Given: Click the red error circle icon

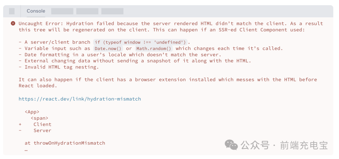Looking at the screenshot, I should (13, 23).
